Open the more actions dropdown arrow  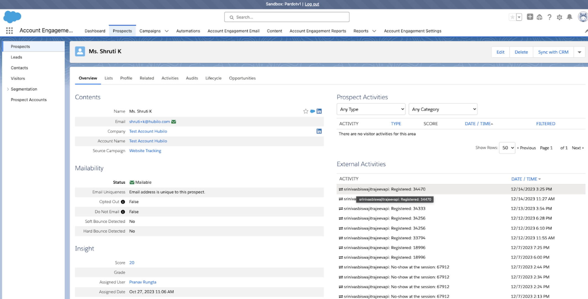(579, 52)
